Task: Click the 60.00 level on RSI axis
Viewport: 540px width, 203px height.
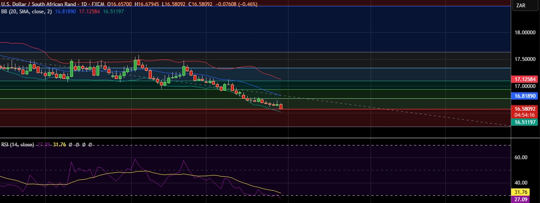Action: [x=521, y=157]
